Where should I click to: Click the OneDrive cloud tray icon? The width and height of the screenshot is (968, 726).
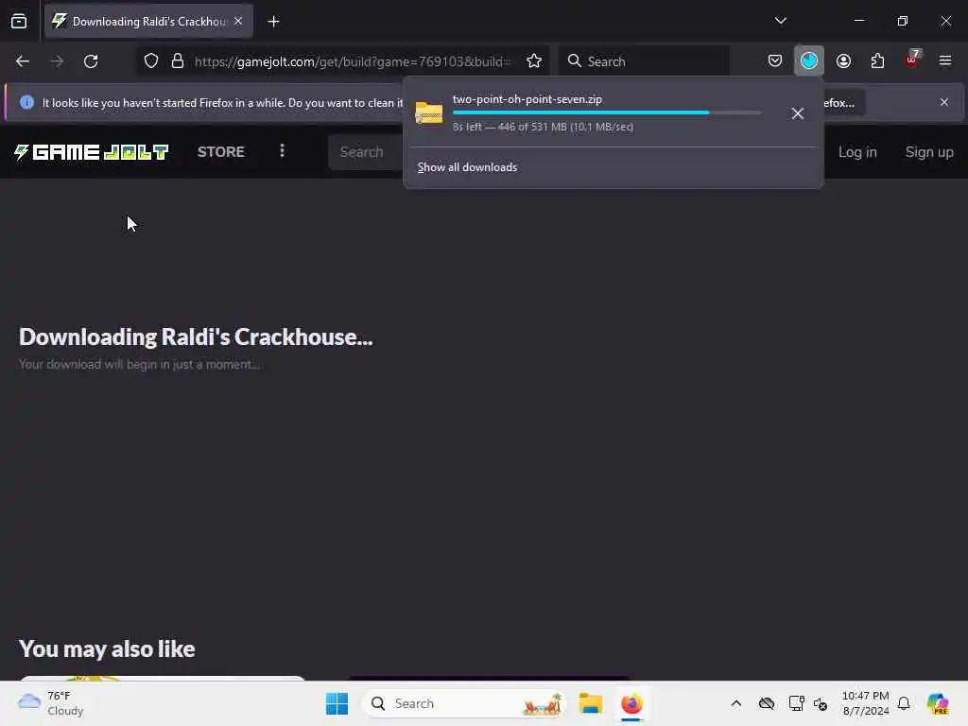766,703
